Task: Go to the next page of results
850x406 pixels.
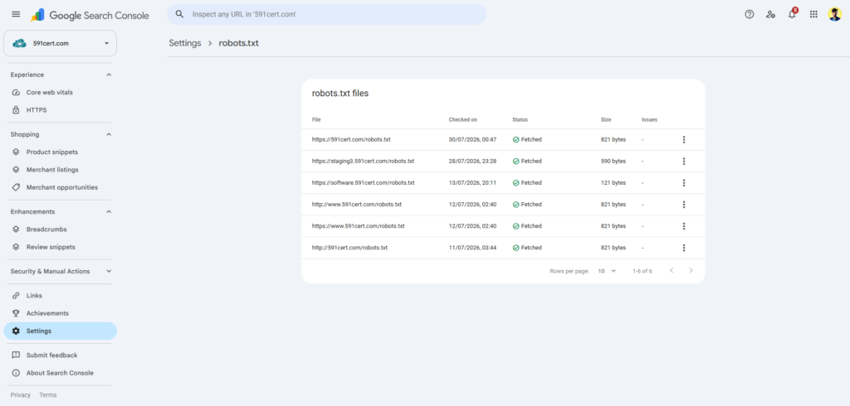Action: (691, 271)
